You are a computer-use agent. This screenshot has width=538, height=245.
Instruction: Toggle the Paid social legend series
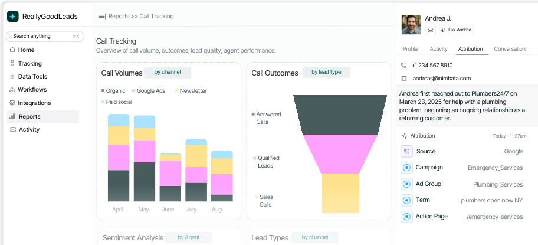[117, 102]
